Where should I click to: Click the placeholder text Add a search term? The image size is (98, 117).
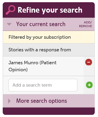tap(32, 85)
